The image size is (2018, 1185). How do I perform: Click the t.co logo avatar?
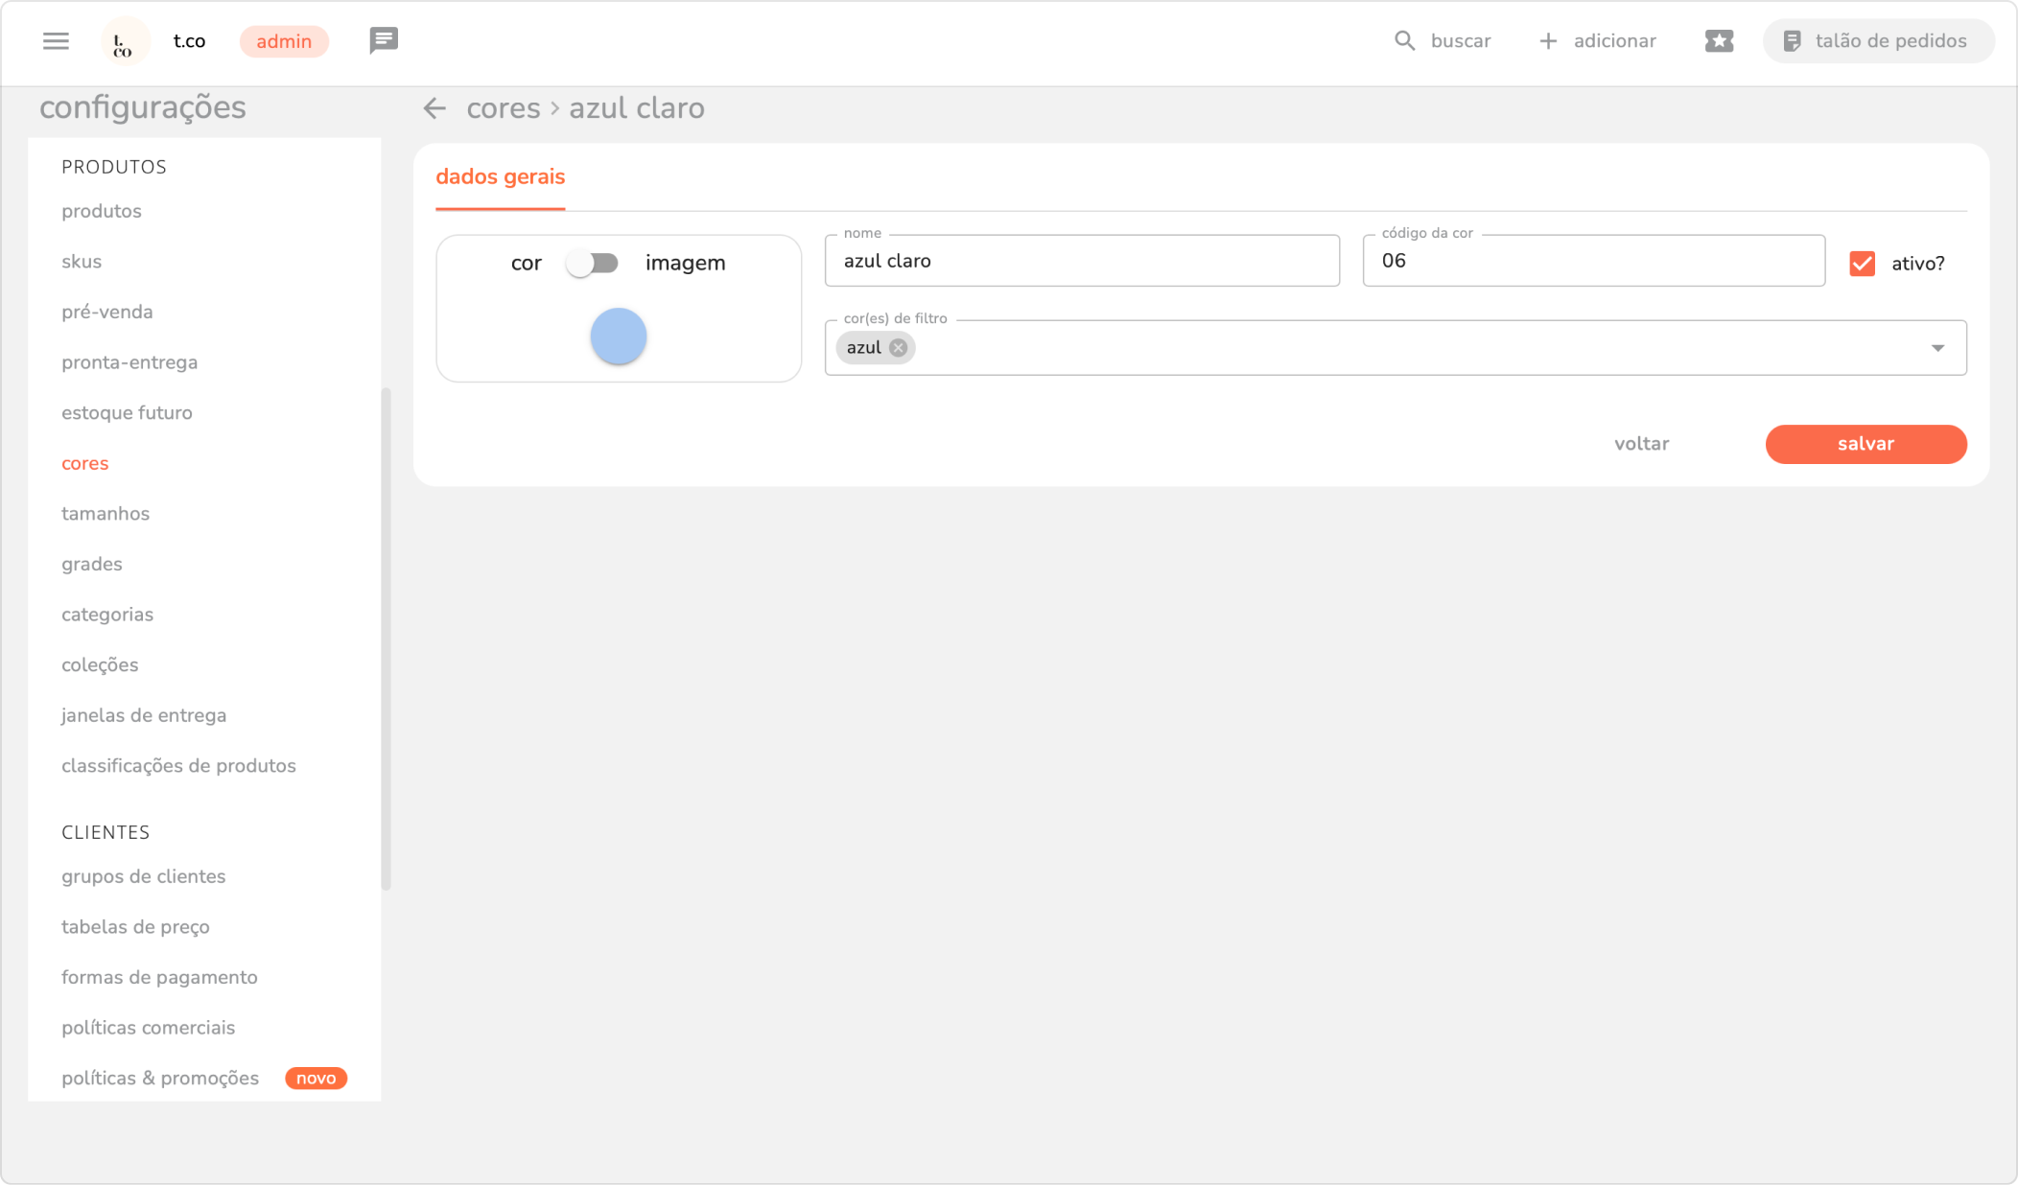(x=125, y=42)
